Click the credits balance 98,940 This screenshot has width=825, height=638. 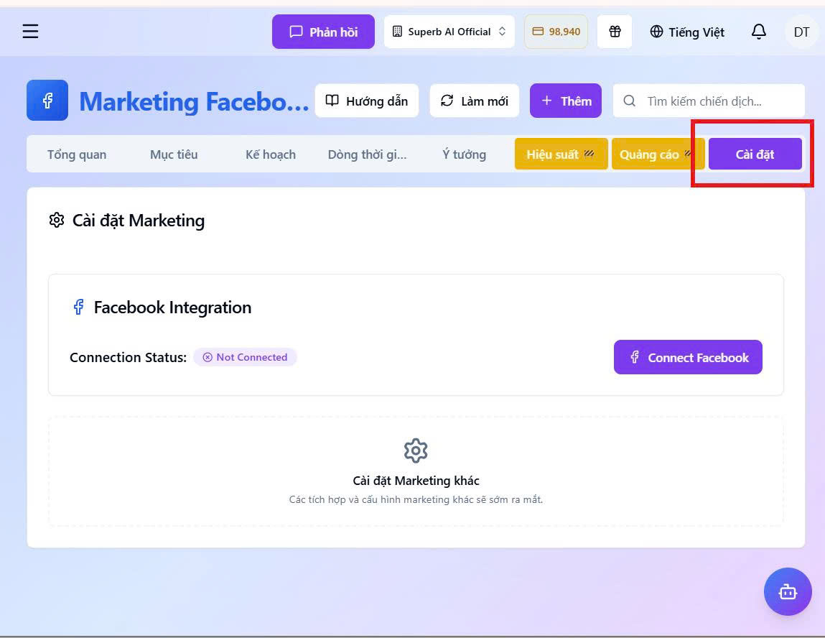[556, 32]
